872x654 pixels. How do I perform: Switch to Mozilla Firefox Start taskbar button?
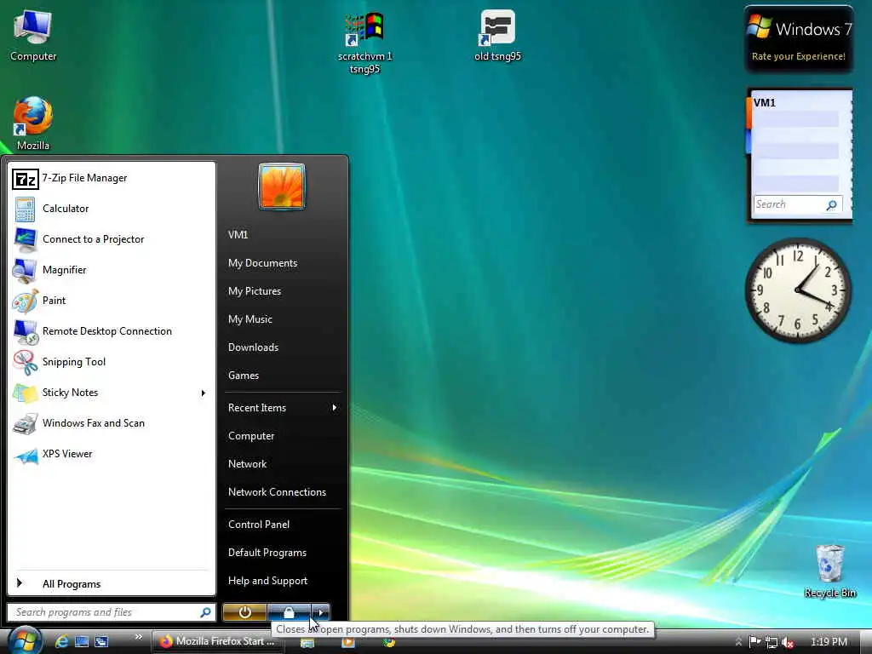pos(218,642)
